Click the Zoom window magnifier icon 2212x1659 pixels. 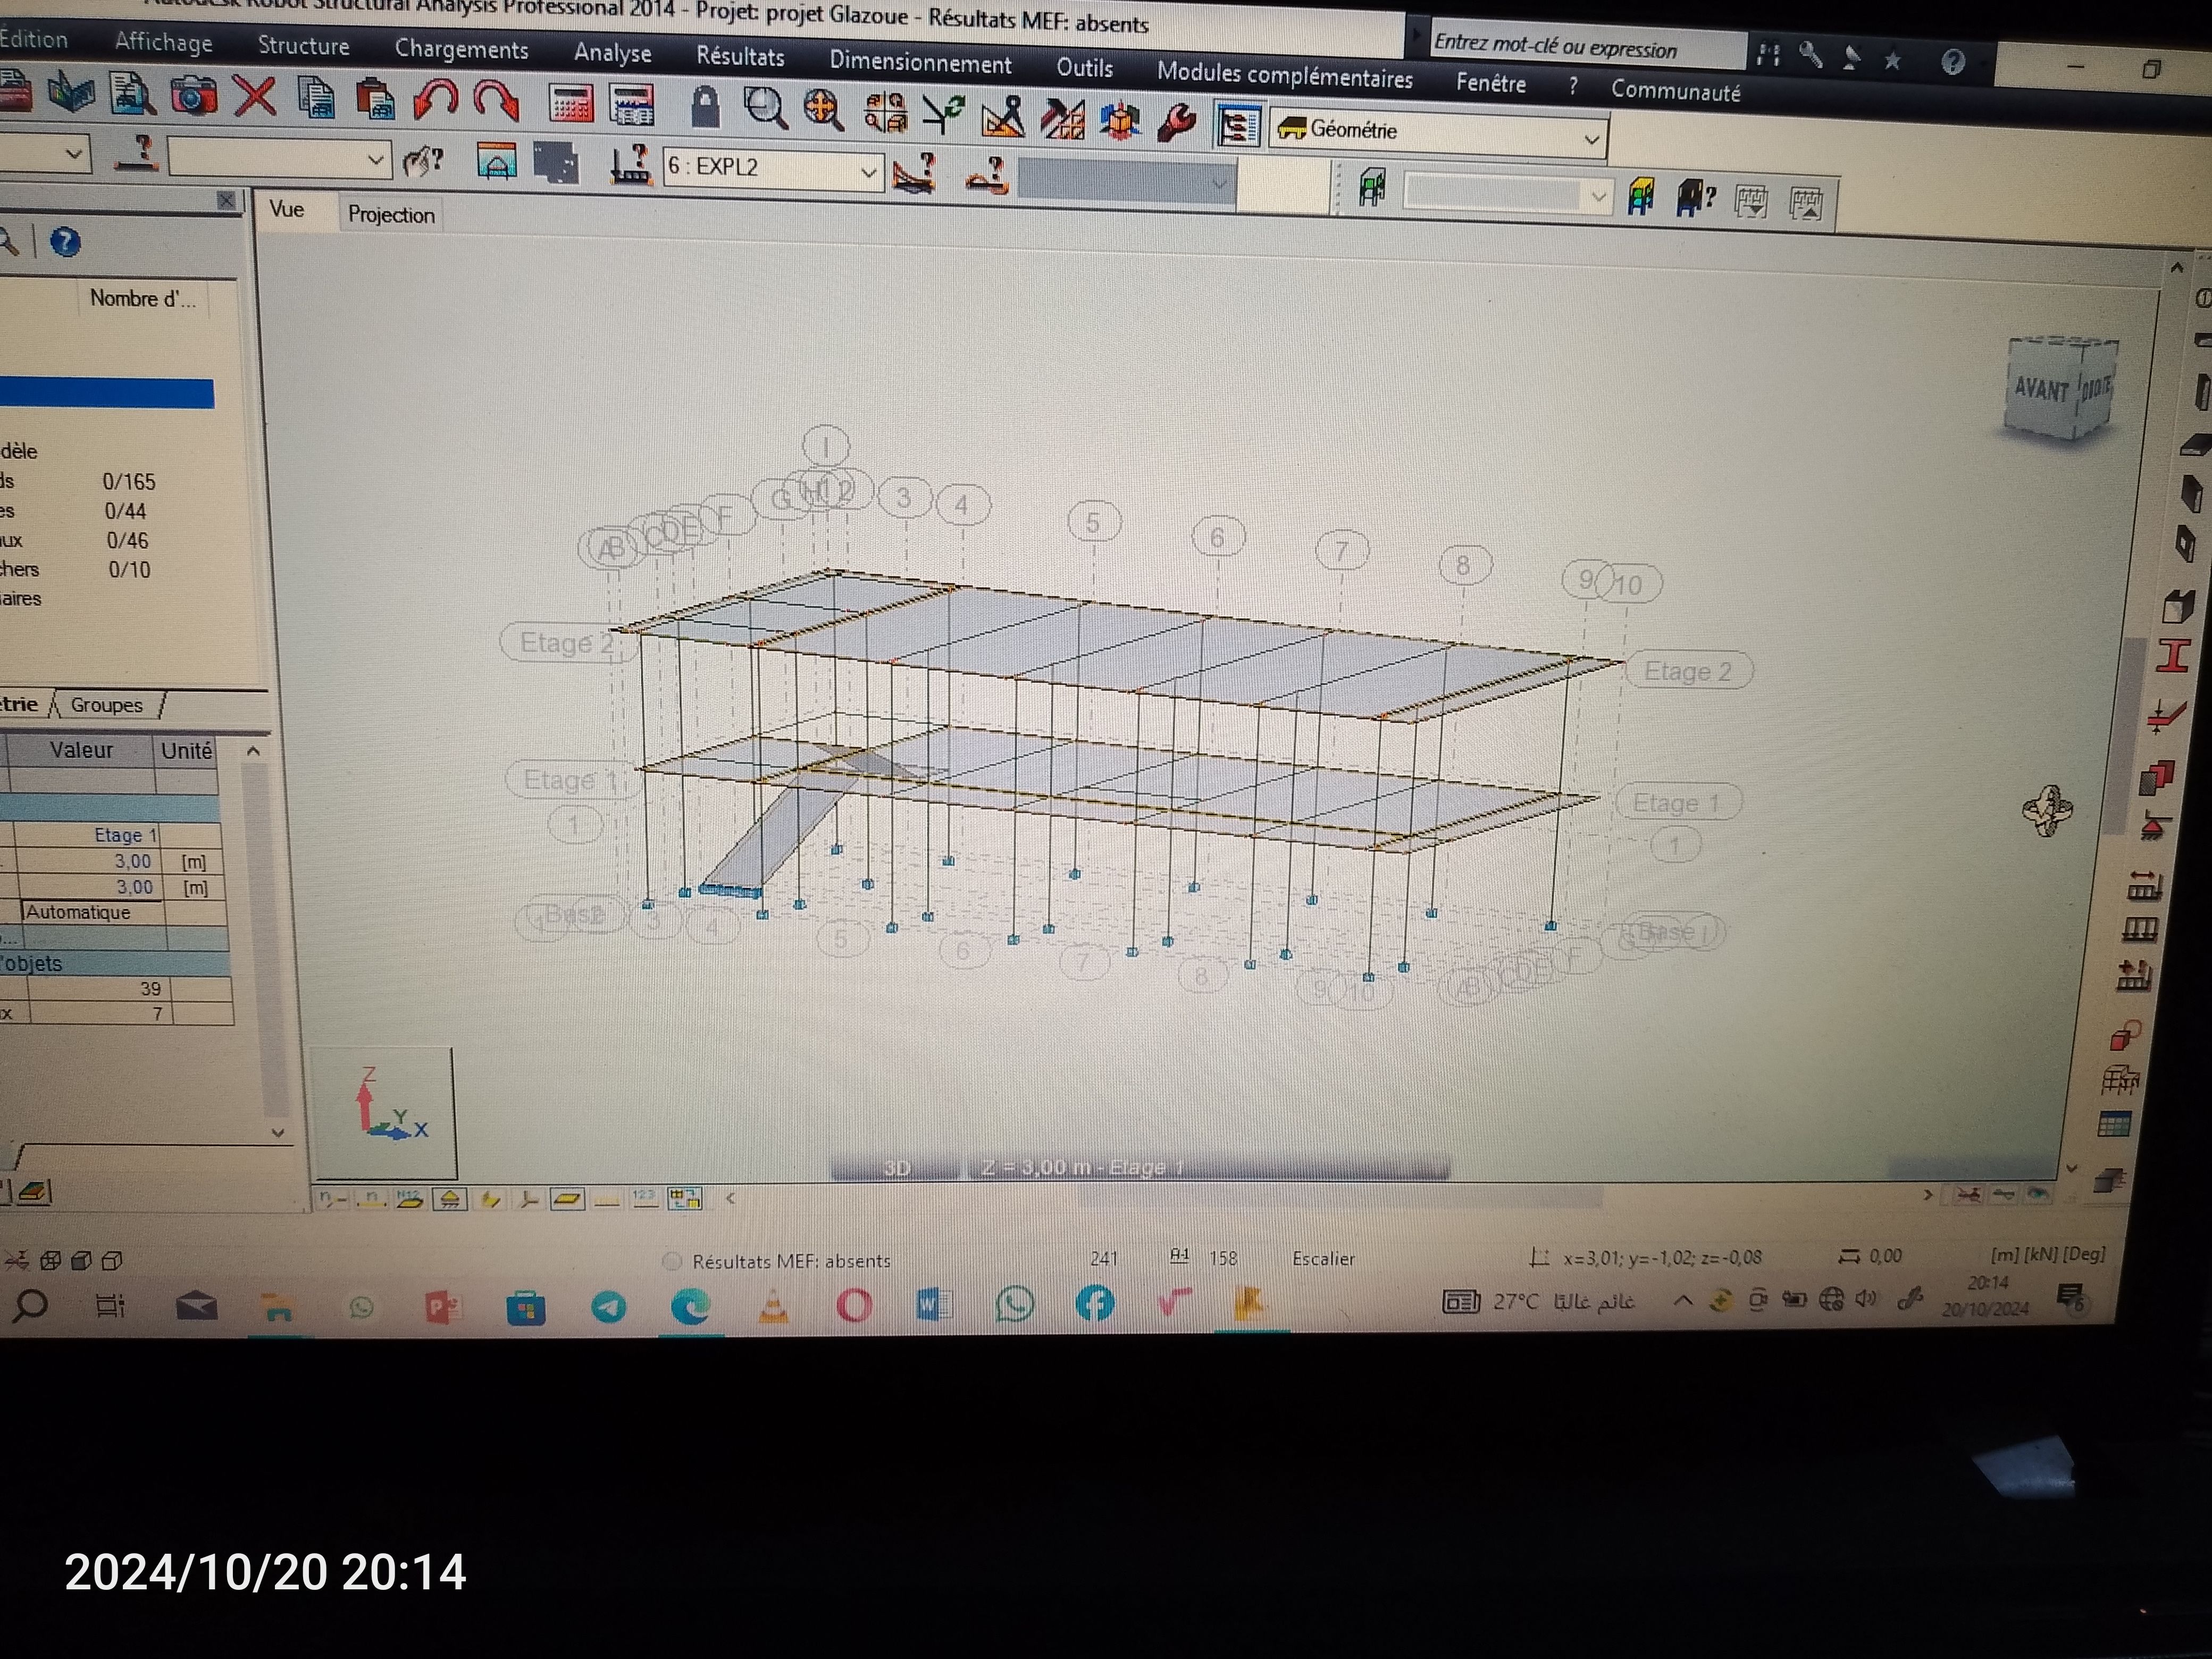click(x=766, y=108)
